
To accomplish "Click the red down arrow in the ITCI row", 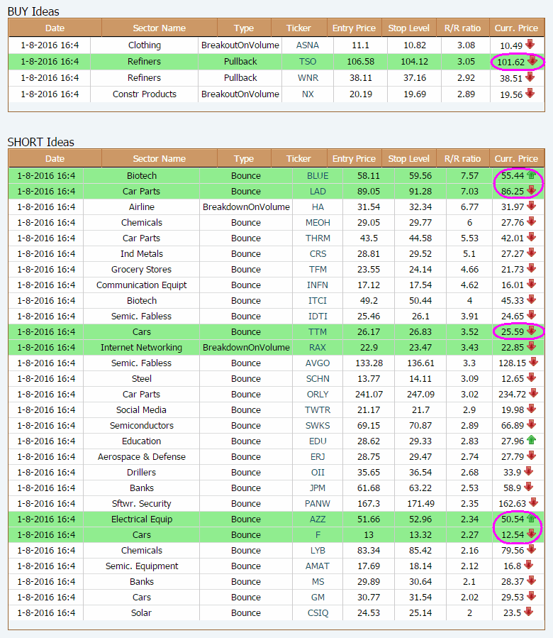I will [531, 299].
